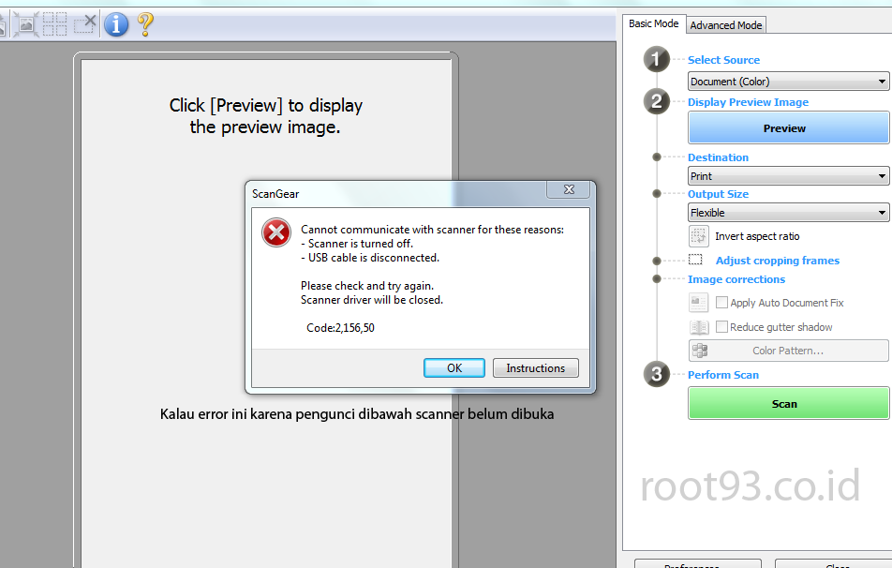The width and height of the screenshot is (892, 568).
Task: Click the blue Information icon in toolbar
Action: click(116, 24)
